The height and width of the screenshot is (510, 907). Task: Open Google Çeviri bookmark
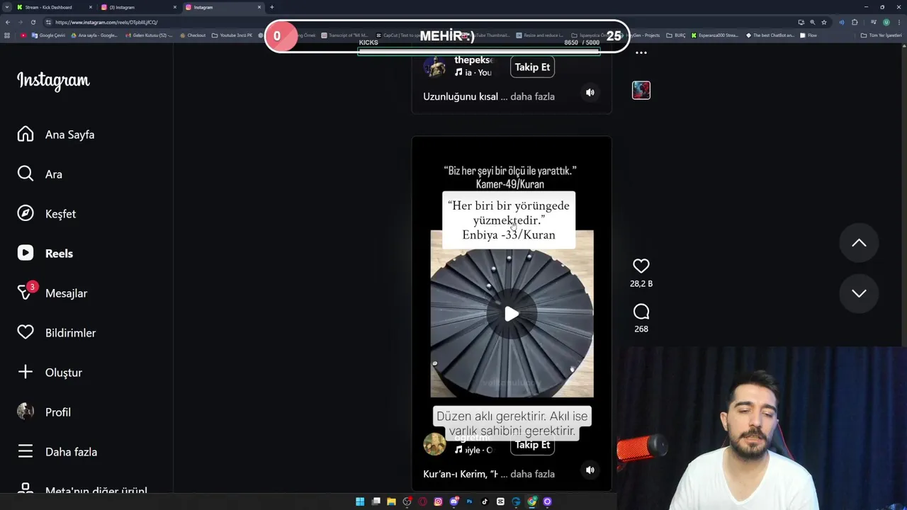[48, 35]
